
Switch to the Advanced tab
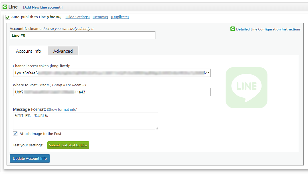[x=63, y=51]
